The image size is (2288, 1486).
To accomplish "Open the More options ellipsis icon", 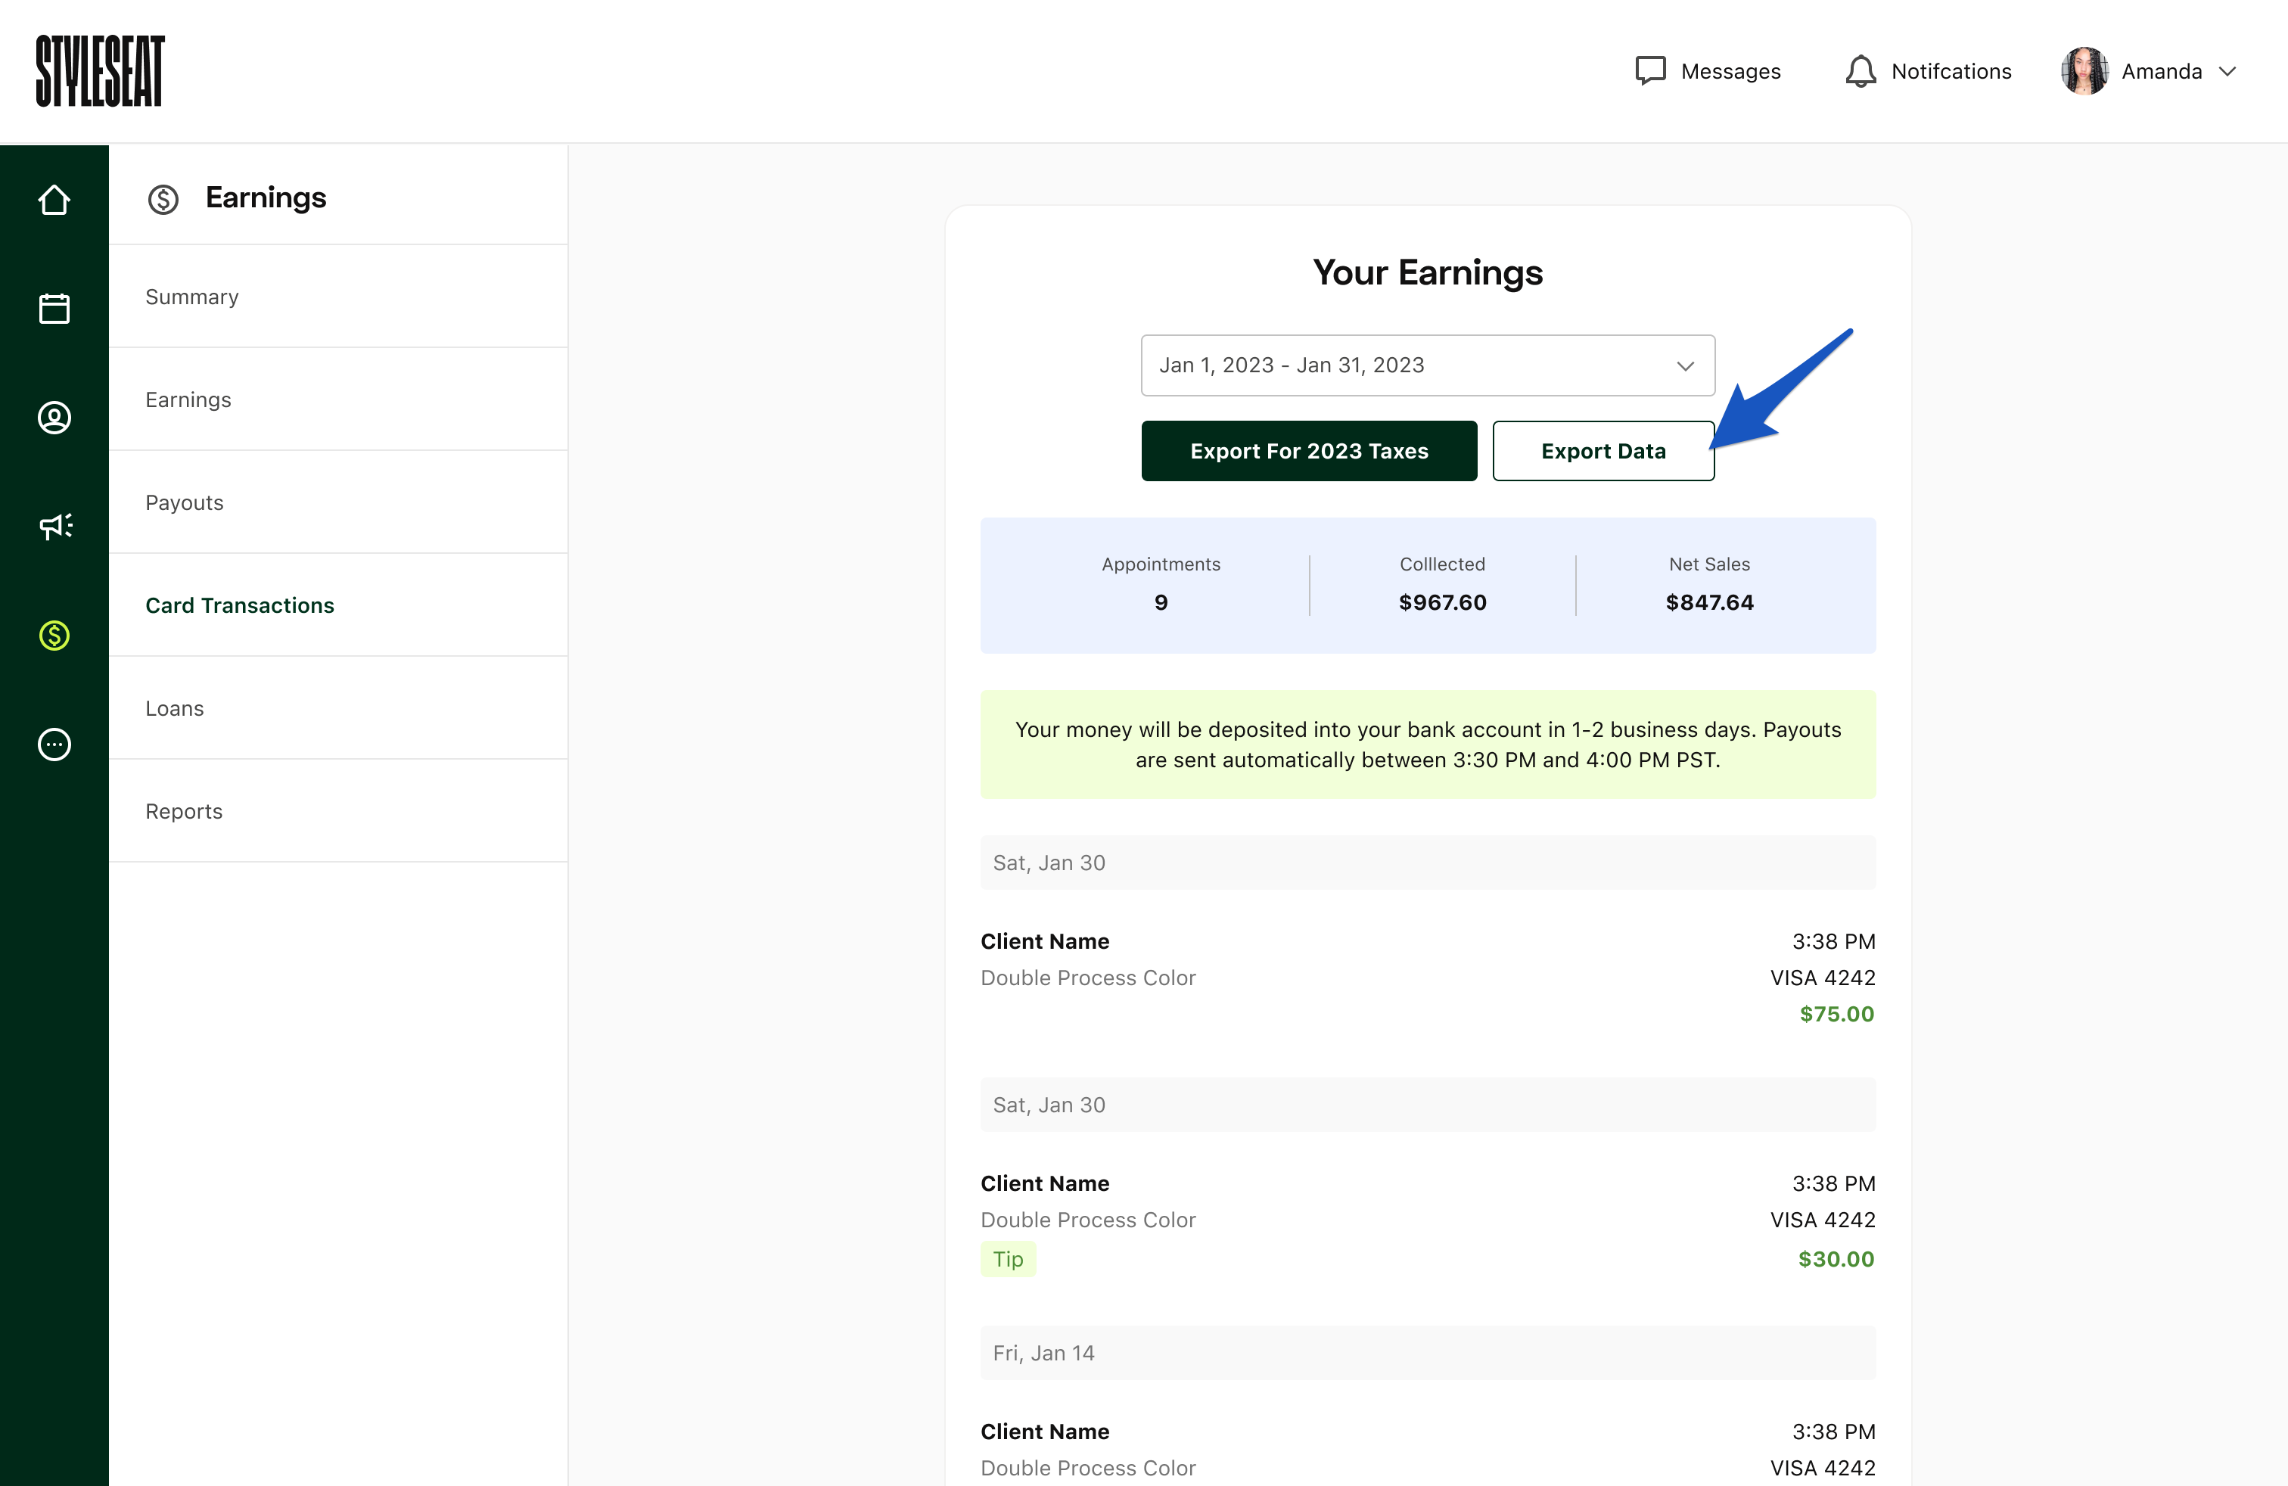I will click(x=54, y=744).
